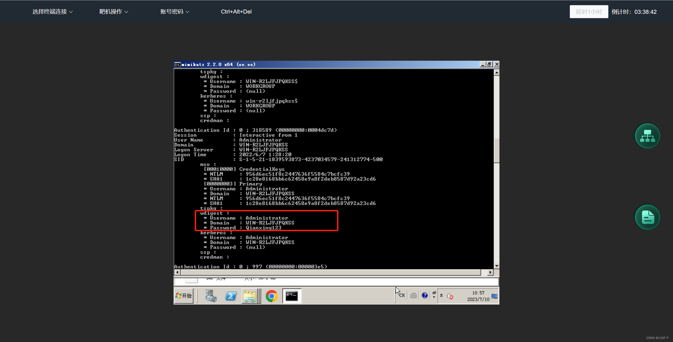Click the Authentication Id 997 line
Image resolution: width=673 pixels, height=342 pixels.
pyautogui.click(x=250, y=267)
